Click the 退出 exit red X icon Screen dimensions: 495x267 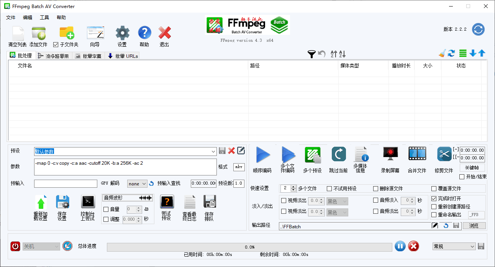(x=165, y=33)
